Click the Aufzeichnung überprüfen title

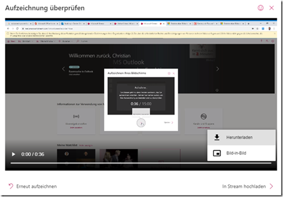pos(45,8)
